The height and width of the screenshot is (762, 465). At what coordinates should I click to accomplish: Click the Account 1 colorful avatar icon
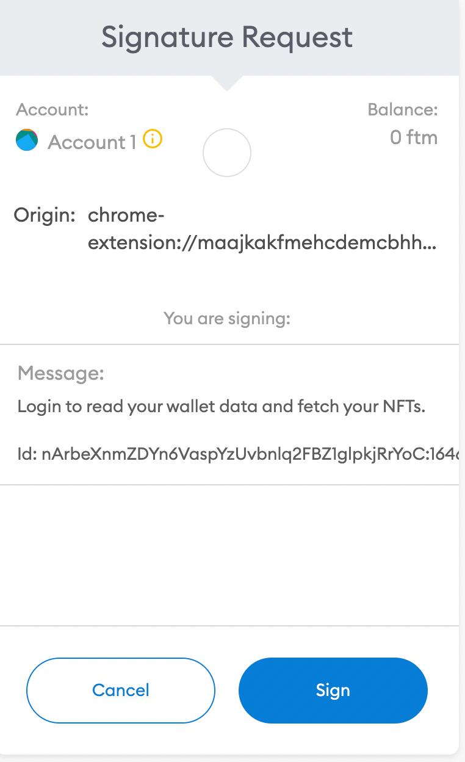(27, 140)
